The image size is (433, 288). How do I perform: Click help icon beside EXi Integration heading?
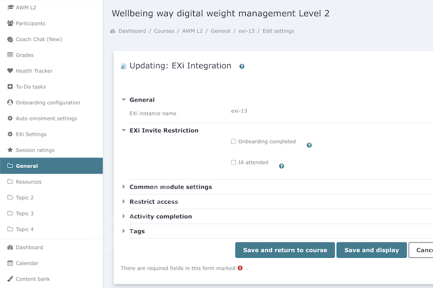[x=241, y=66]
